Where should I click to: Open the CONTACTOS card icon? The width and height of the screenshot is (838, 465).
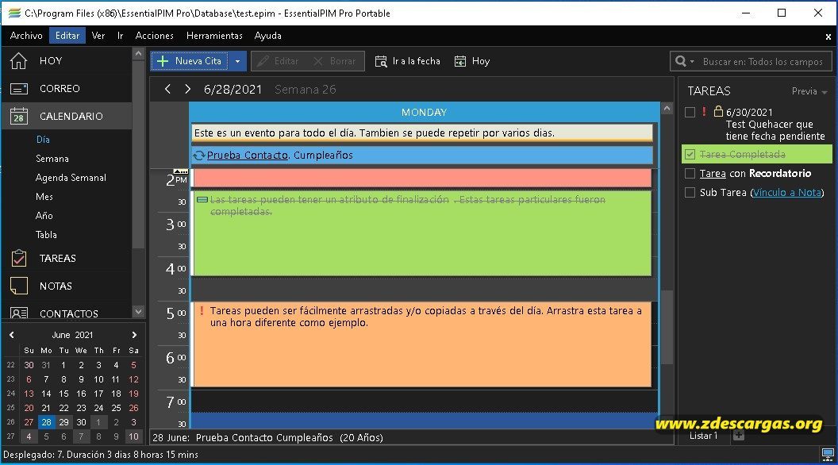(x=19, y=313)
